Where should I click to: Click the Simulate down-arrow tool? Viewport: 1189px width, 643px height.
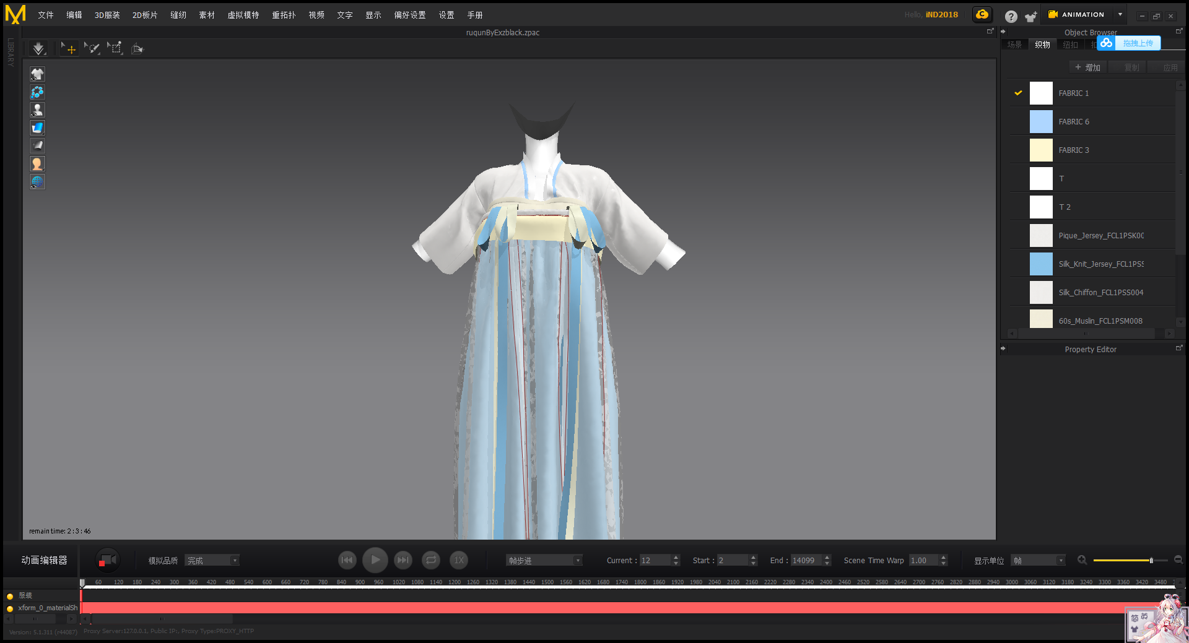pos(38,48)
